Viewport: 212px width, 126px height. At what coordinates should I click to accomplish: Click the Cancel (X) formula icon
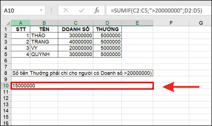coord(66,10)
